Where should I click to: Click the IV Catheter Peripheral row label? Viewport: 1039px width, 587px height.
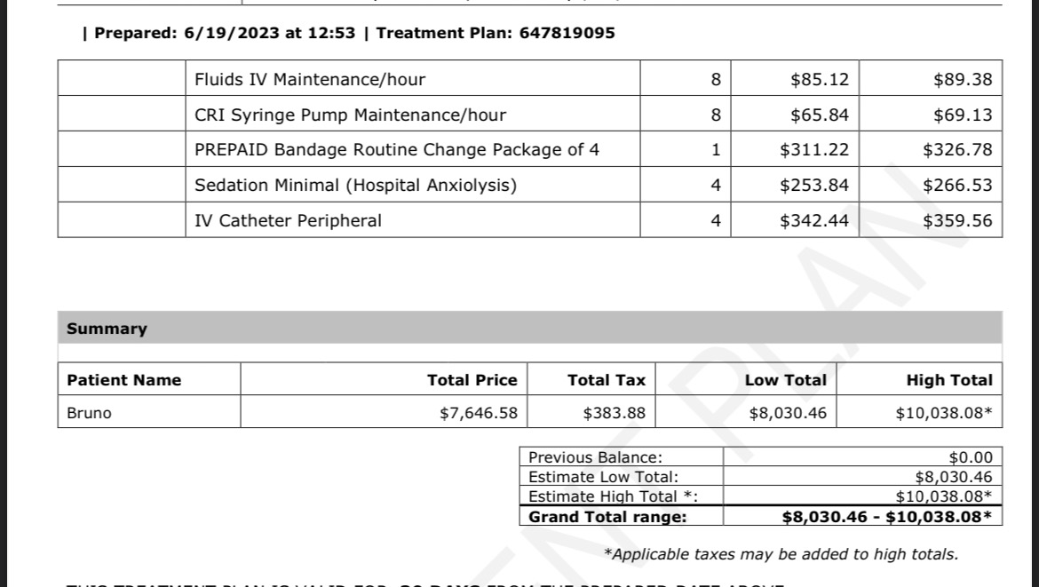tap(288, 221)
